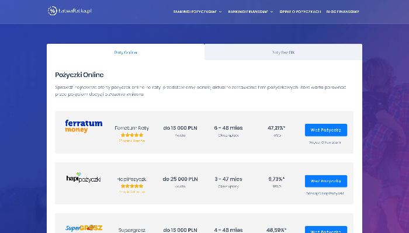This screenshot has height=233, width=409.
Task: Click the LatwaRatka.pl percent logo icon
Action: point(52,11)
